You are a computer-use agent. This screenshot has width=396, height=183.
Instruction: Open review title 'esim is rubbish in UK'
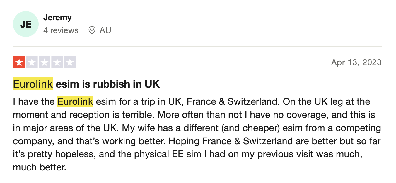[x=108, y=84]
